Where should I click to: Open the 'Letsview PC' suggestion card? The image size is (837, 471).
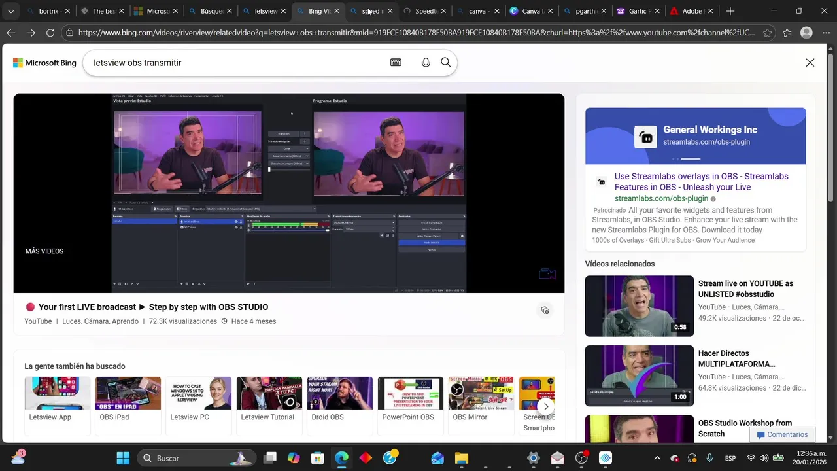[199, 406]
